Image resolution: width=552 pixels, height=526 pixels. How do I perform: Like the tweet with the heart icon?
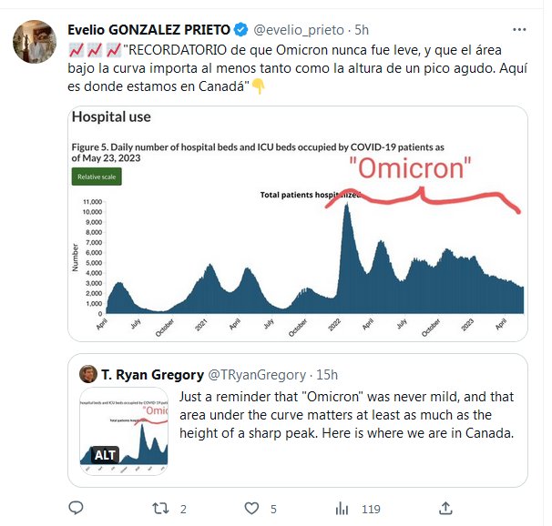(x=248, y=508)
